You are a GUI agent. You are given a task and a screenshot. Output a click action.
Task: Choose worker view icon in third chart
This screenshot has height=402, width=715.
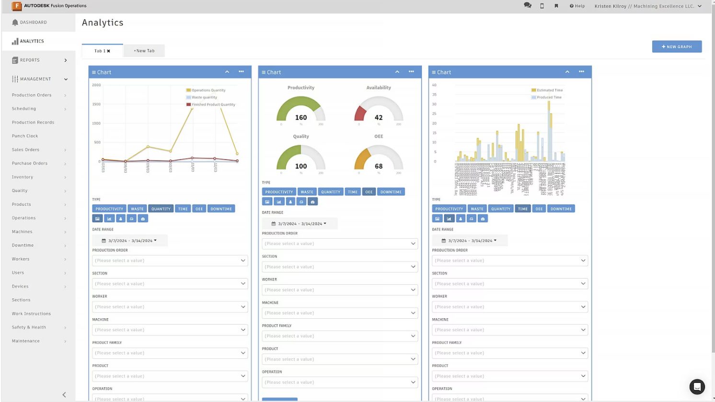click(461, 219)
